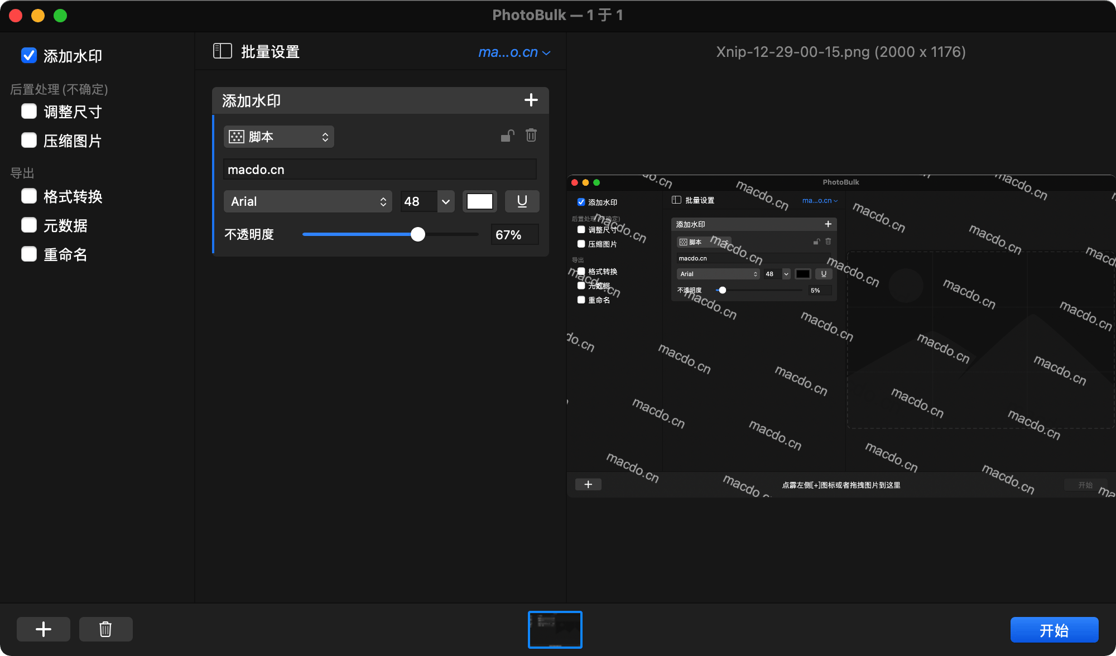Open the Arial font dropdown
Screen dimensions: 1116x656
[x=308, y=201]
